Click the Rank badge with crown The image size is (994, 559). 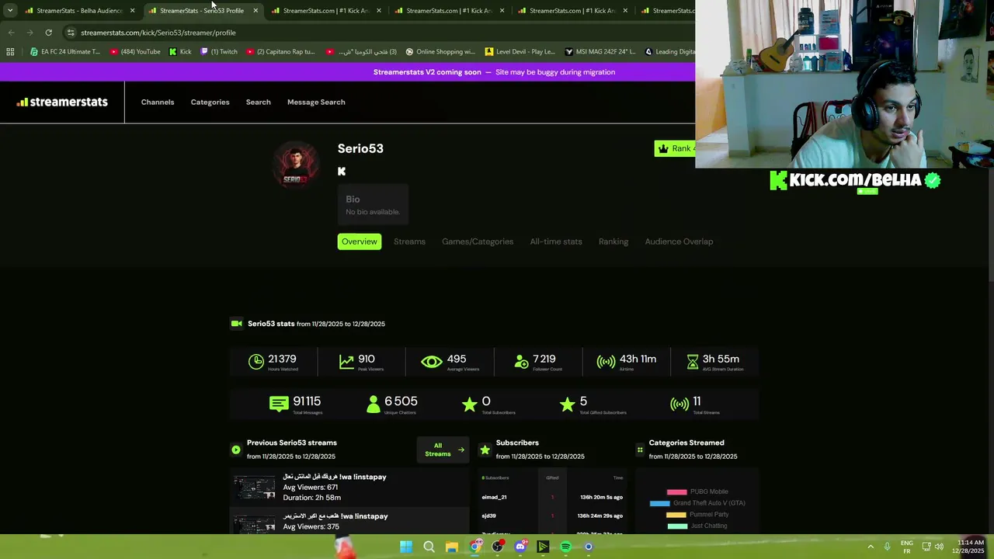676,148
